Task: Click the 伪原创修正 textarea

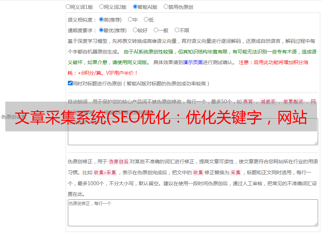Action: click(x=193, y=213)
